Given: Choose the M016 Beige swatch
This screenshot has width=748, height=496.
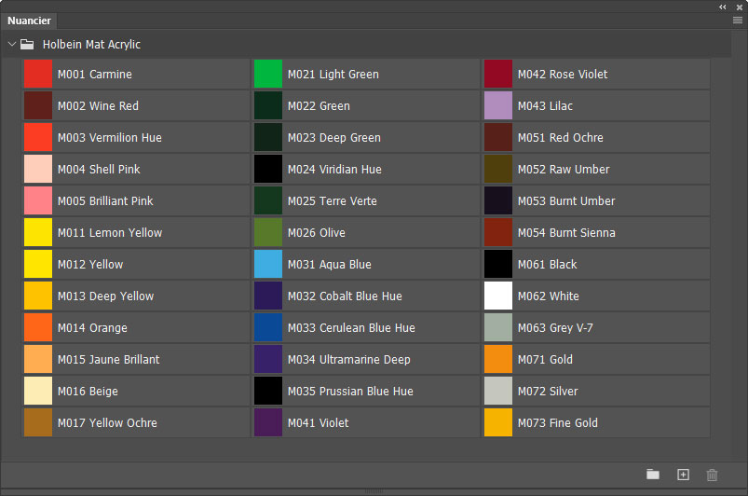Looking at the screenshot, I should click(38, 391).
